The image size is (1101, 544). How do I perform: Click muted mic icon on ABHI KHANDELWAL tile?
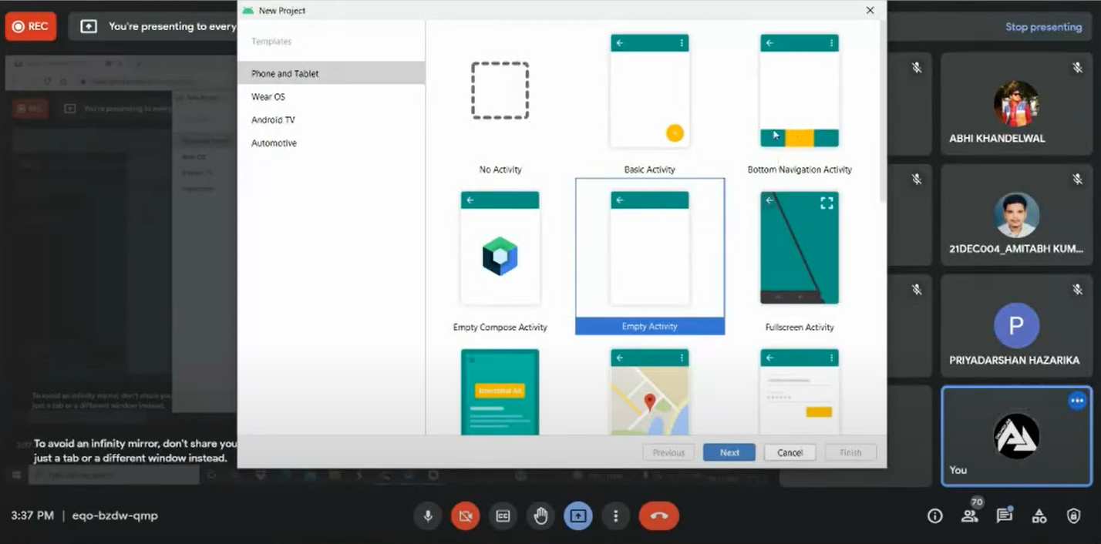point(1077,68)
